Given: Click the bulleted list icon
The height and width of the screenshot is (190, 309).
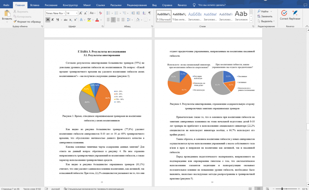Looking at the screenshot, I should click(108, 13).
